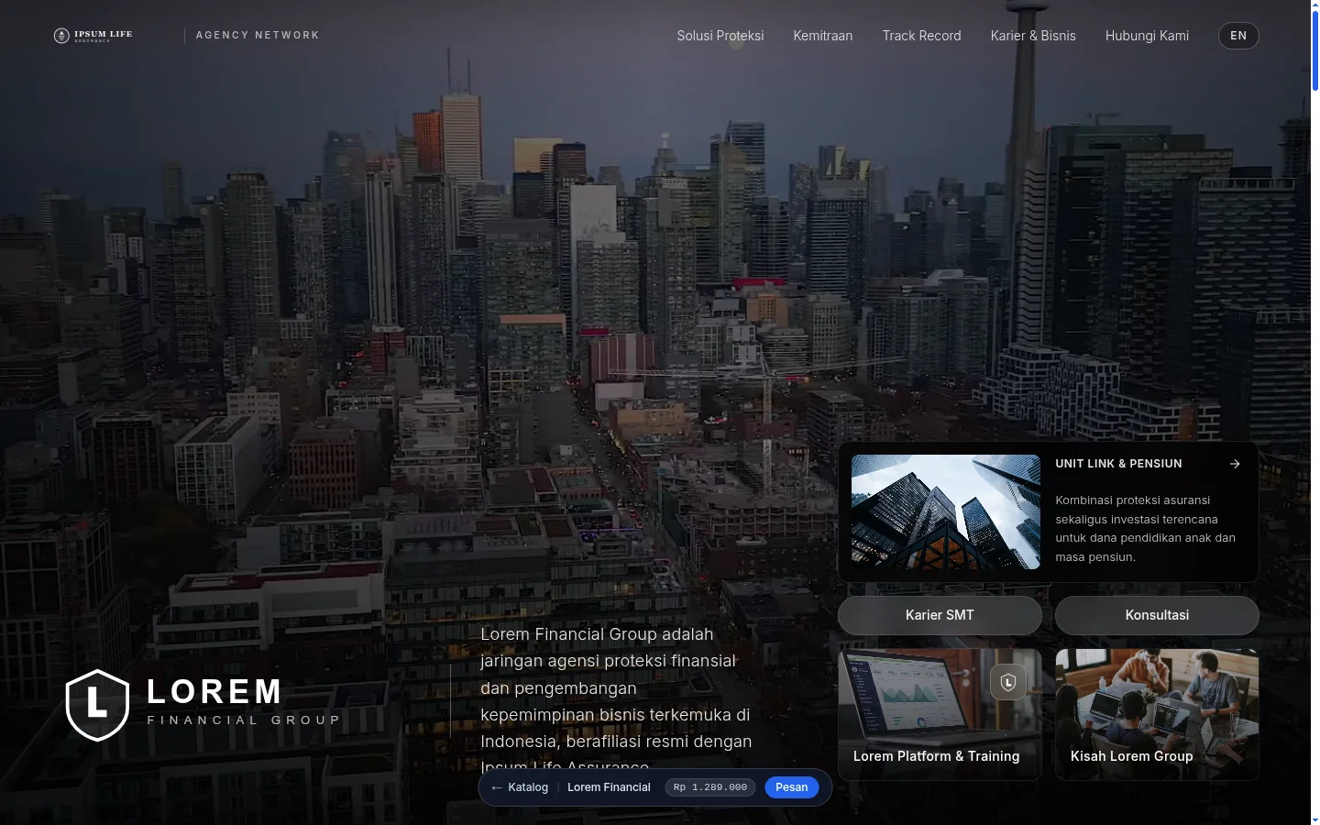This screenshot has width=1320, height=825.
Task: Open the arrow on Unit Link & Pensiun card
Action: pos(1235,464)
